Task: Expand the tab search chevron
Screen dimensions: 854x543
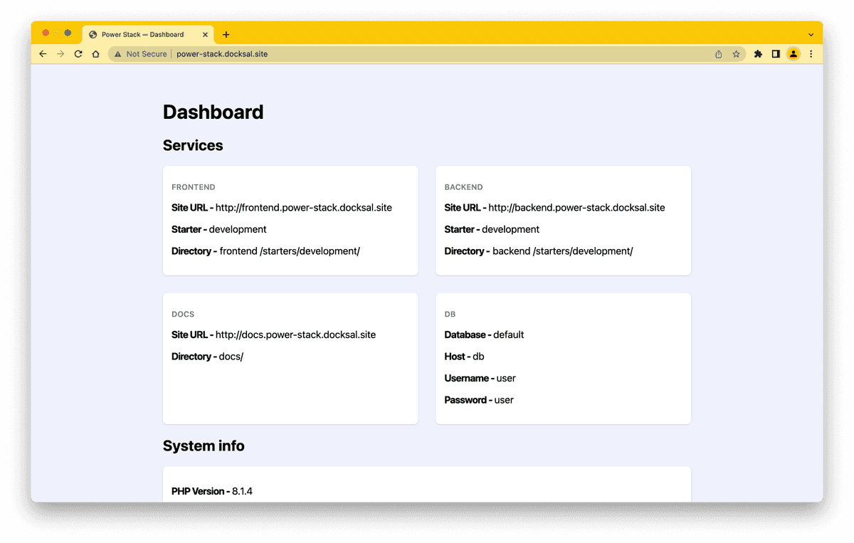Action: pyautogui.click(x=811, y=34)
